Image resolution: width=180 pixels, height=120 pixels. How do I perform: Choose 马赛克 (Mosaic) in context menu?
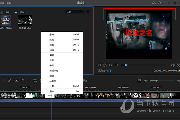(62, 81)
